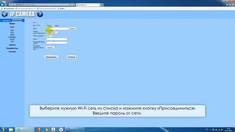Open the P2P settings link
The height and width of the screenshot is (132, 235).
(12, 41)
